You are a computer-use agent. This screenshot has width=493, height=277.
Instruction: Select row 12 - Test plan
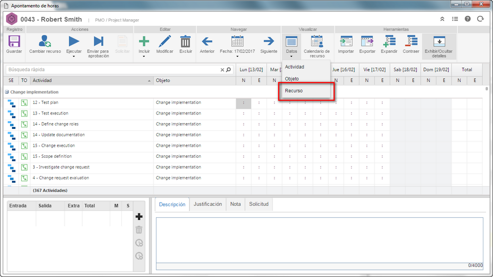(243, 103)
